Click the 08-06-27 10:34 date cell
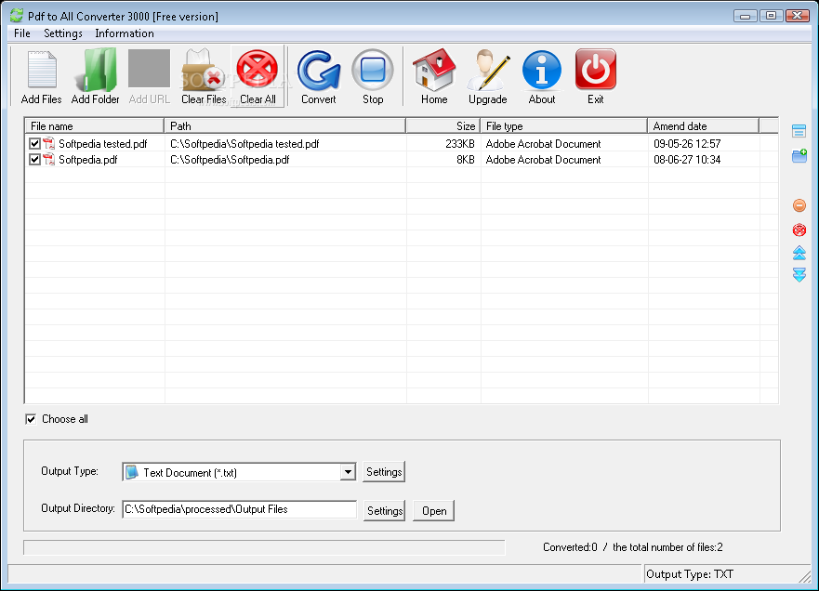 687,159
